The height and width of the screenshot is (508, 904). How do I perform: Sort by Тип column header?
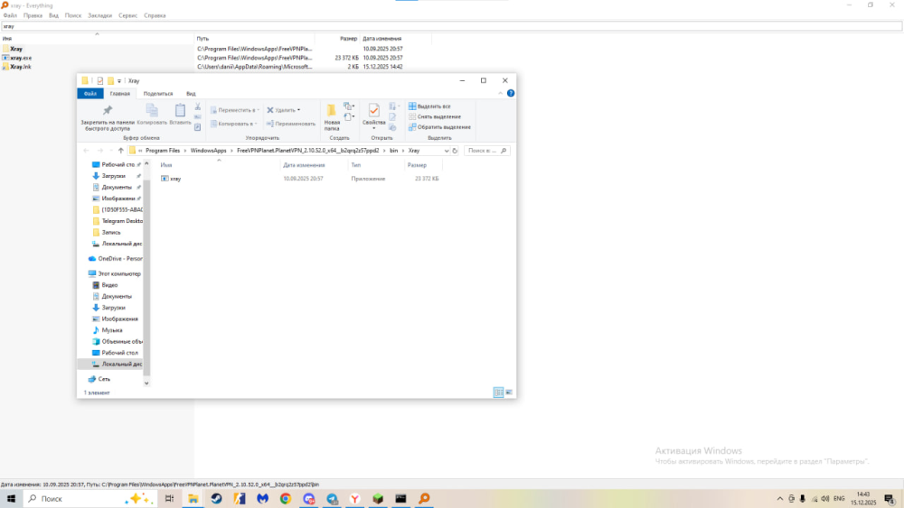(355, 165)
